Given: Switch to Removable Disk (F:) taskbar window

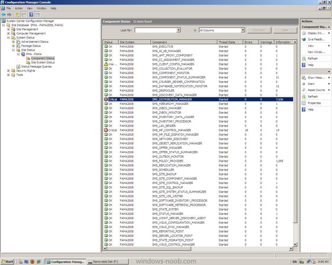Looking at the screenshot, I should point(107,262).
